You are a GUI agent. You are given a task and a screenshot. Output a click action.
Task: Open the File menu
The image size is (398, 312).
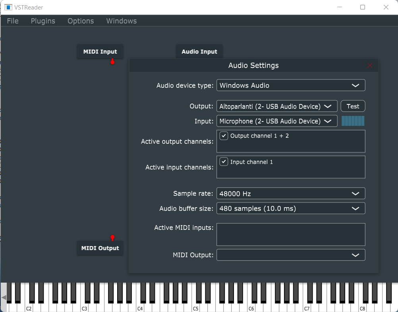(13, 21)
